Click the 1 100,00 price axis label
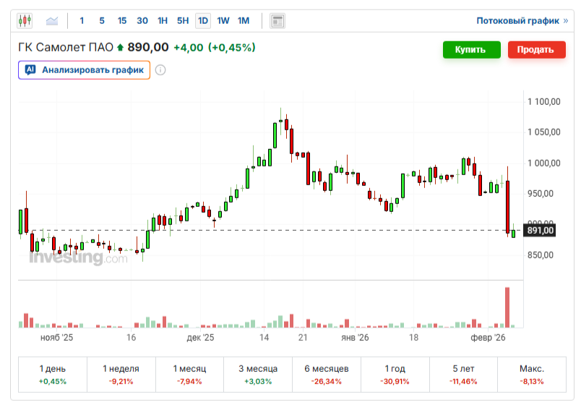 [x=543, y=101]
